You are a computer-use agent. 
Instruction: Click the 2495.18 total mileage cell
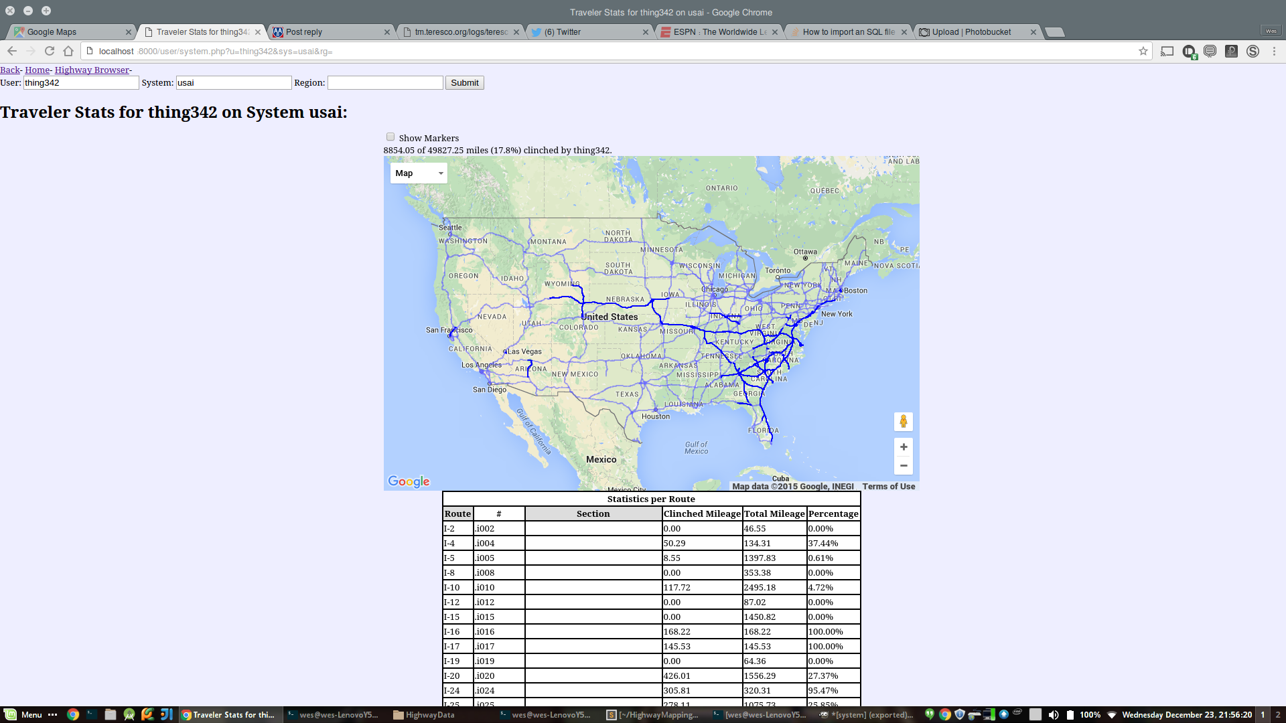click(774, 587)
